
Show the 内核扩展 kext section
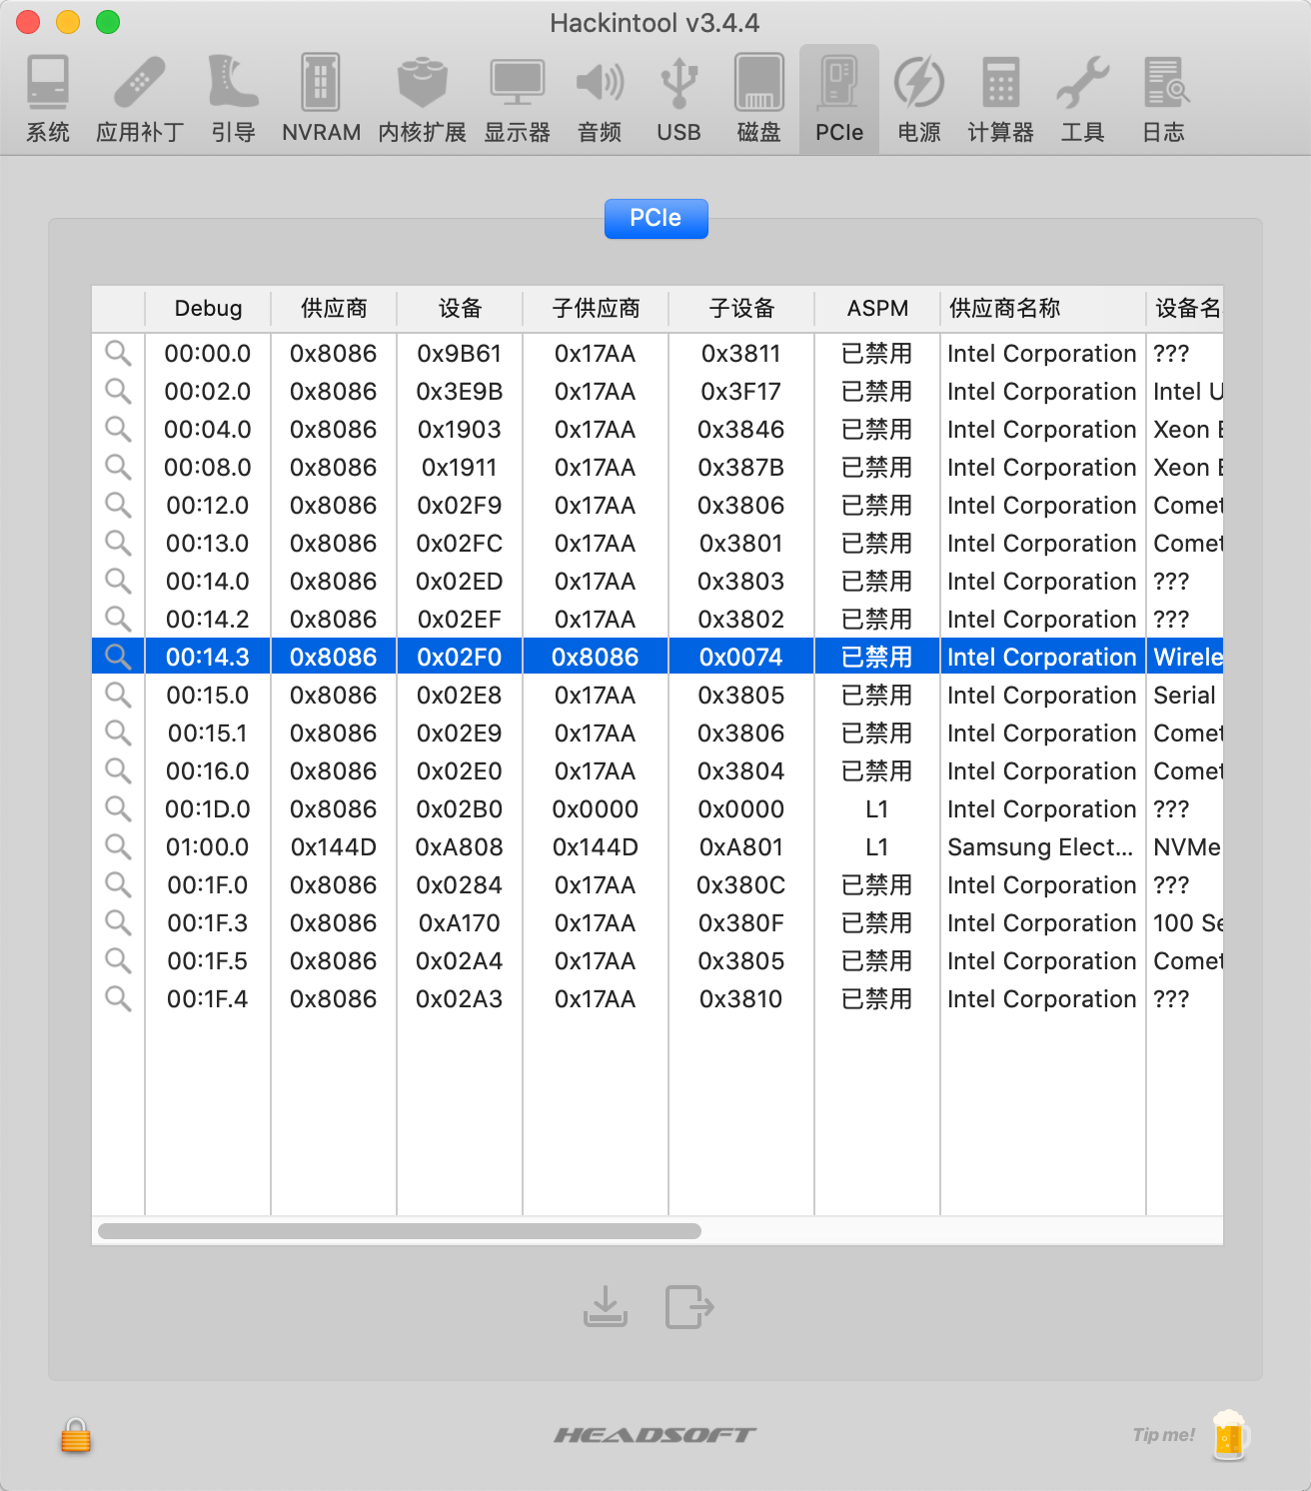pyautogui.click(x=422, y=99)
